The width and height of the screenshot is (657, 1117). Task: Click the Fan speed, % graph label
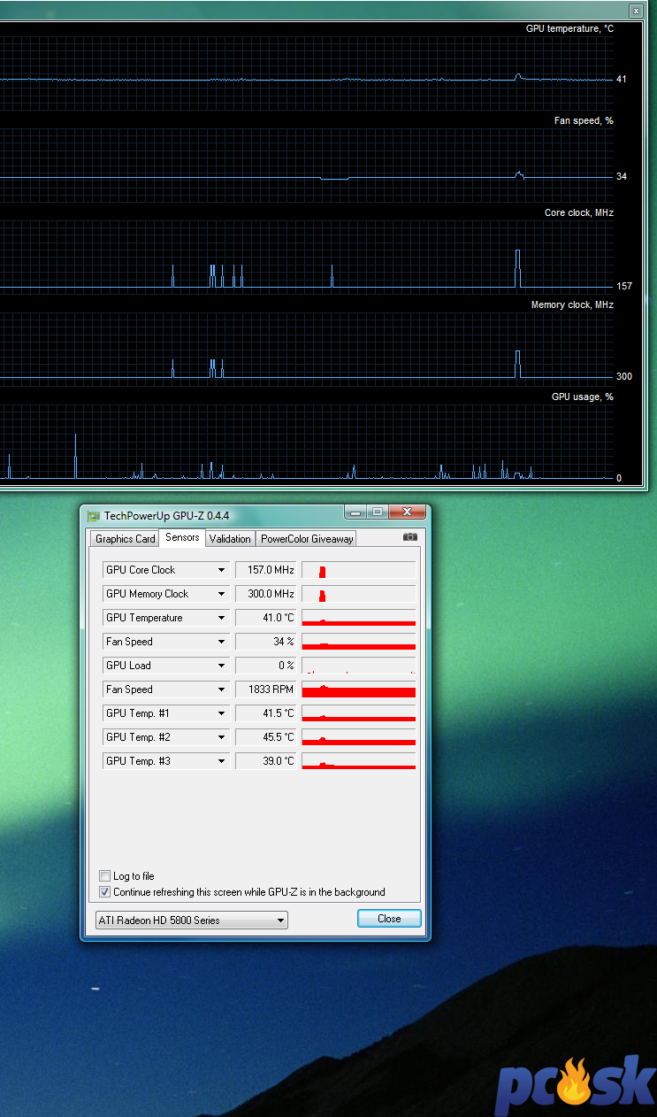[584, 120]
